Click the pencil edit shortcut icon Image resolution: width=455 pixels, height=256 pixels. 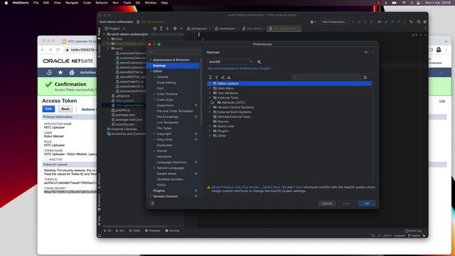(x=223, y=78)
